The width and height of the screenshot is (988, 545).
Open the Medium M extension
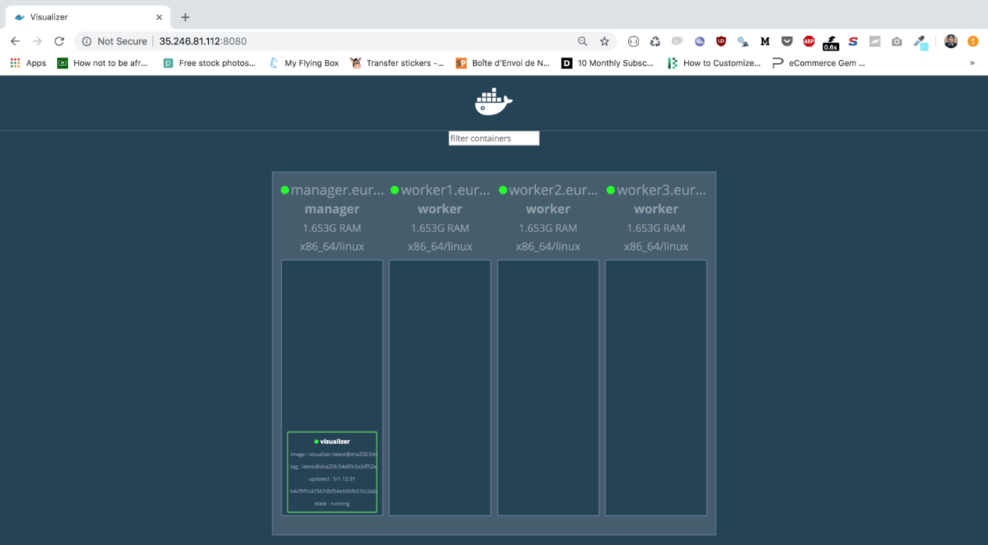coord(765,41)
